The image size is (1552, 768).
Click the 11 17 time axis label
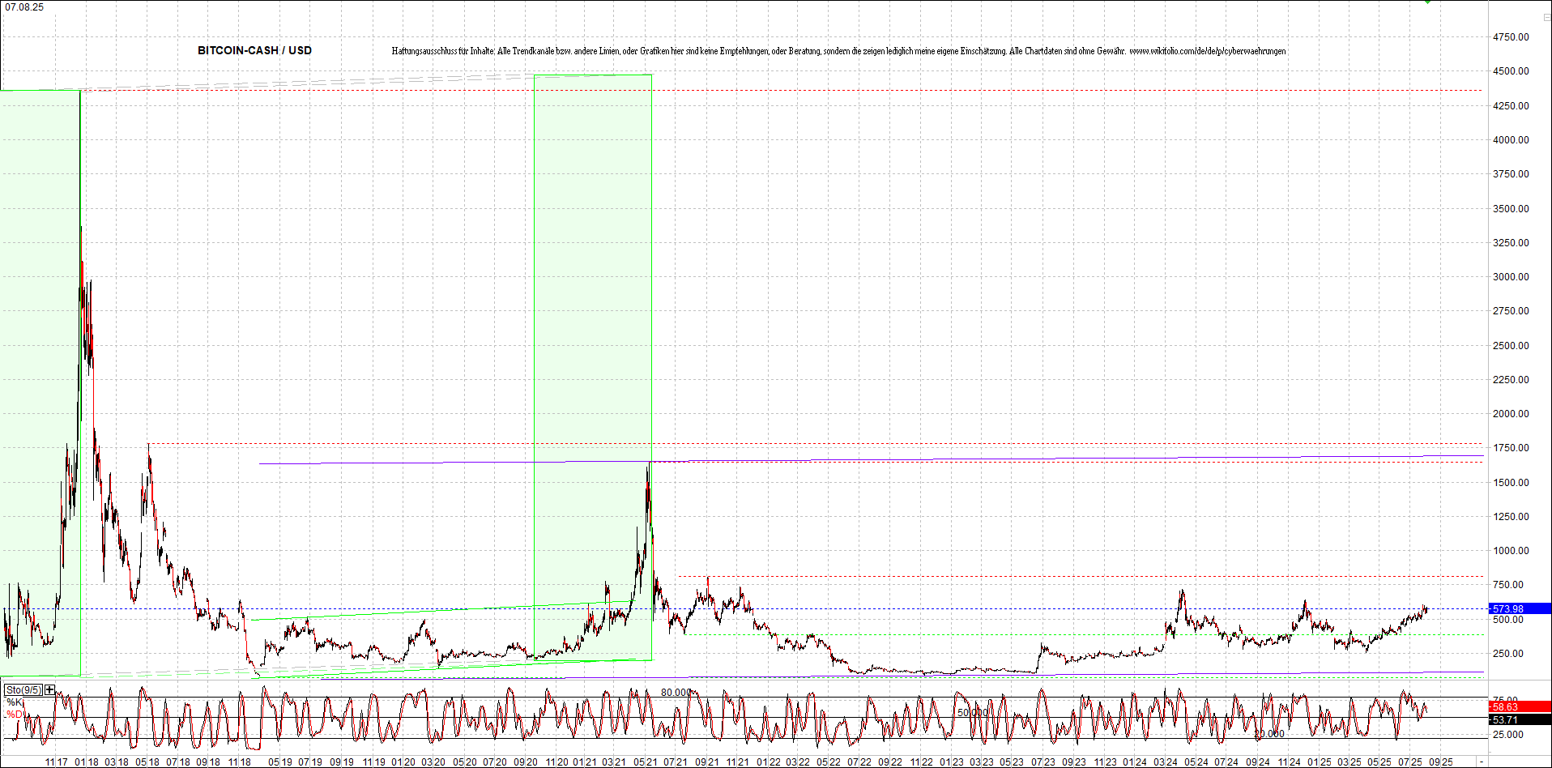[57, 762]
